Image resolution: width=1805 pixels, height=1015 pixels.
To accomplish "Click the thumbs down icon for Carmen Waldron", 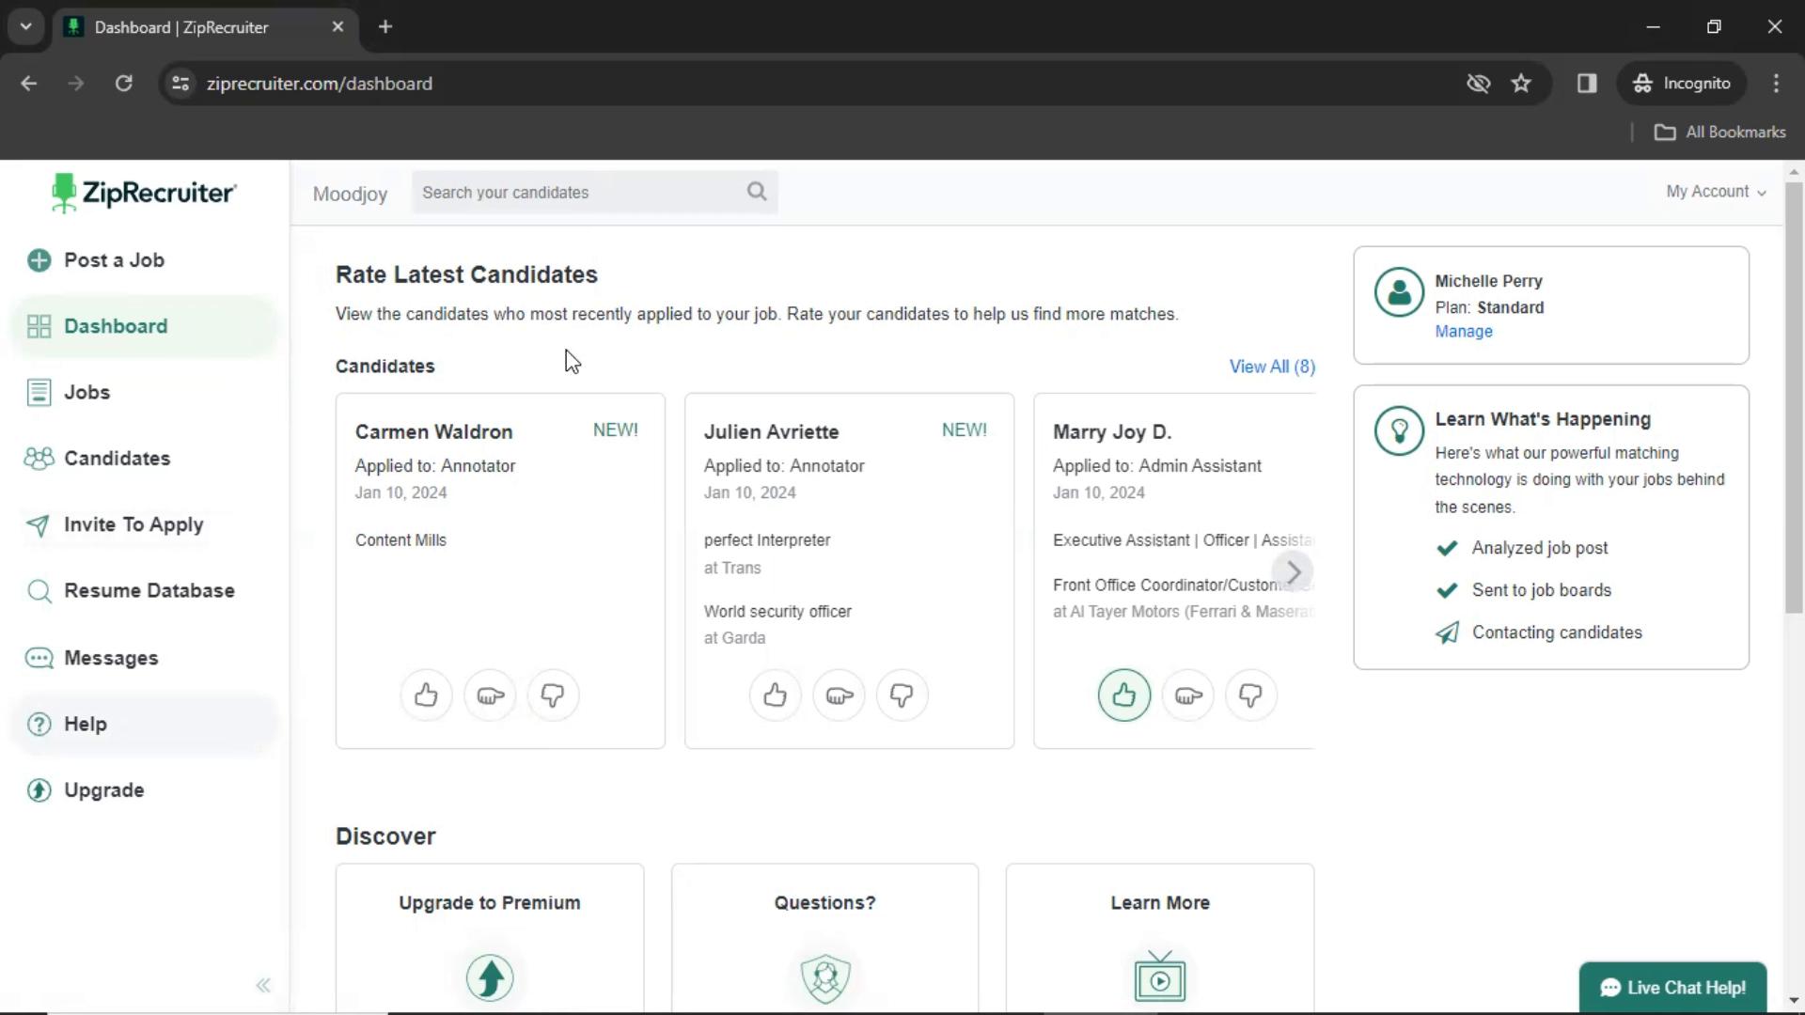I will [553, 695].
